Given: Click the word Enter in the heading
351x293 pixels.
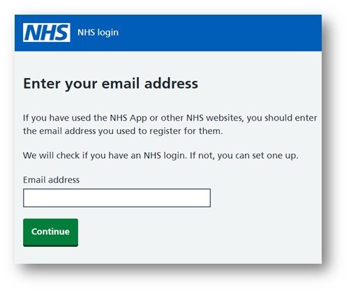Looking at the screenshot, I should (42, 84).
